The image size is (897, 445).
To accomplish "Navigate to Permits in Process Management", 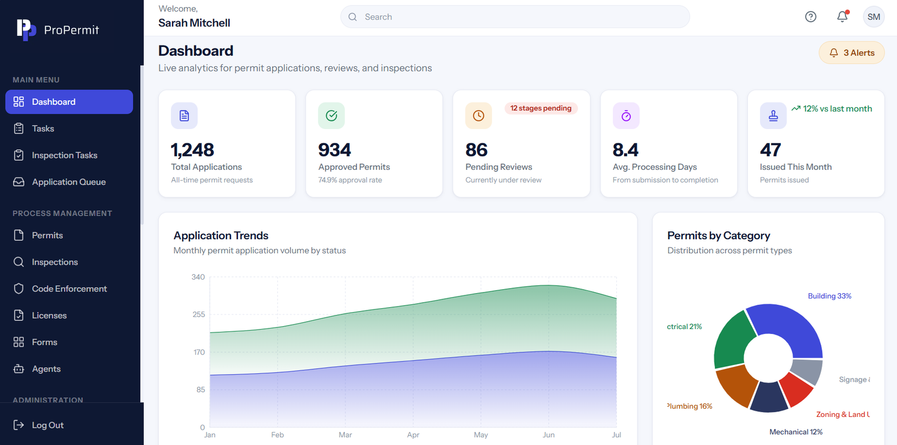I will tap(69, 235).
